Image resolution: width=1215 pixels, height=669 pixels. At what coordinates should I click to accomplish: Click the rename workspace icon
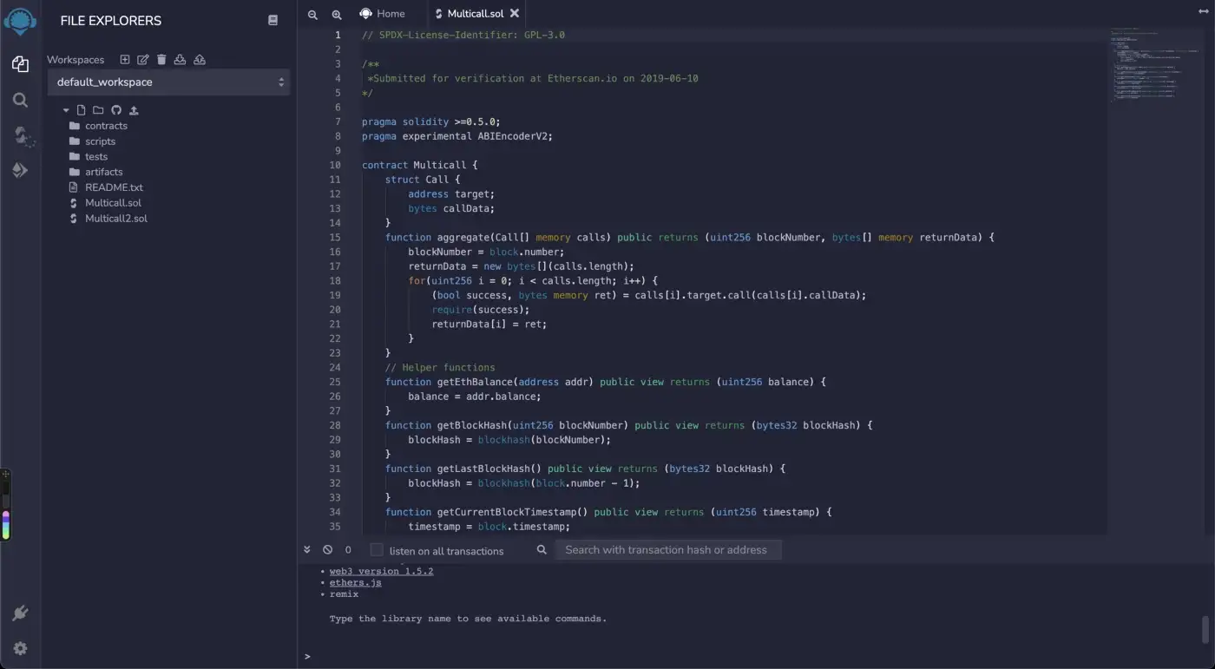click(143, 60)
